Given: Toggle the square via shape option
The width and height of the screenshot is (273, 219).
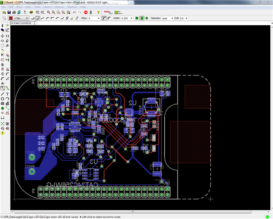Looking at the screenshot, I should coord(137,18).
